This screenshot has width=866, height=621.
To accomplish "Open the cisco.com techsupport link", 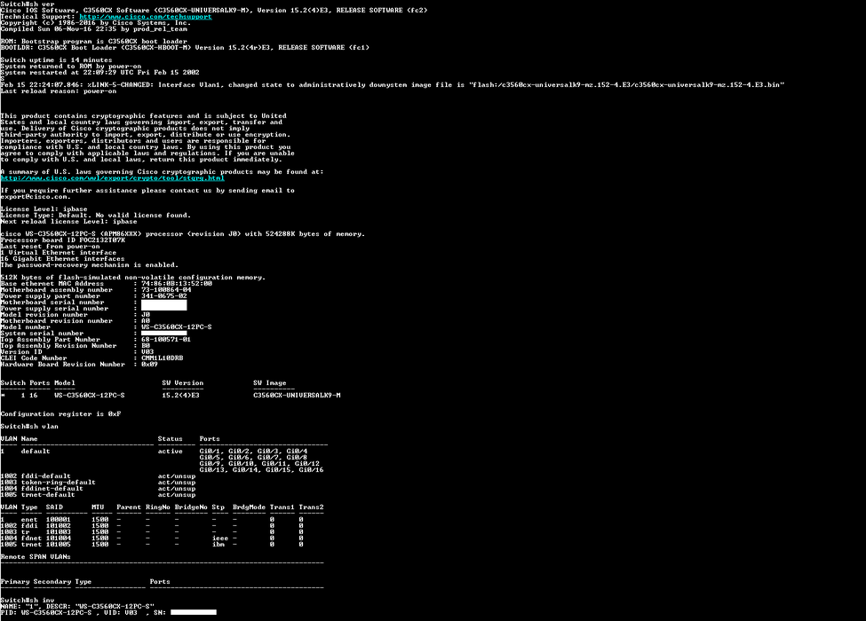I will click(146, 17).
